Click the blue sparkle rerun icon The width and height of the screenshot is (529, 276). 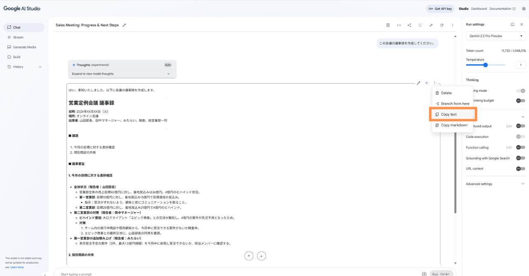click(427, 83)
